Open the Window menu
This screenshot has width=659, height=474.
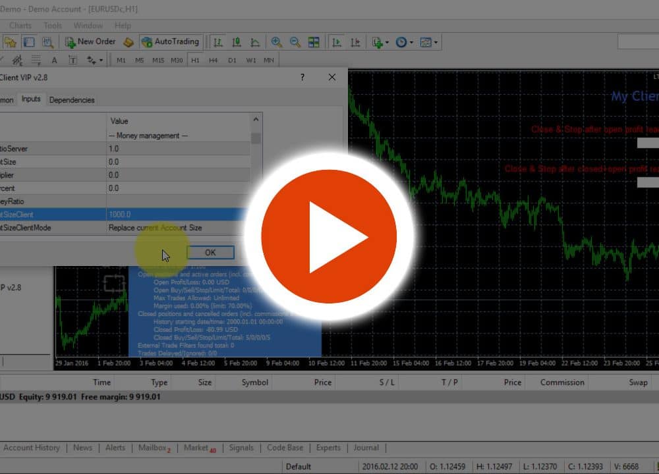pyautogui.click(x=88, y=26)
